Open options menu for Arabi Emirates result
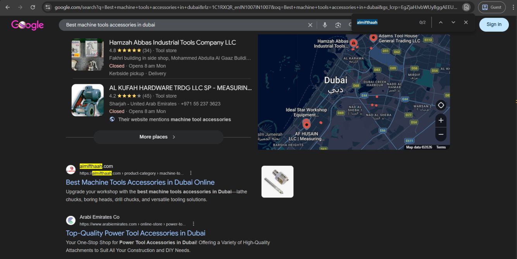 (193, 224)
